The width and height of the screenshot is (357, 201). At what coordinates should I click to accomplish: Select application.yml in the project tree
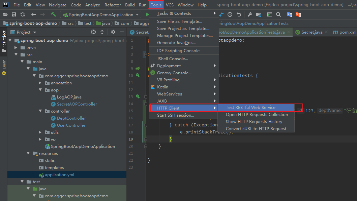59,174
